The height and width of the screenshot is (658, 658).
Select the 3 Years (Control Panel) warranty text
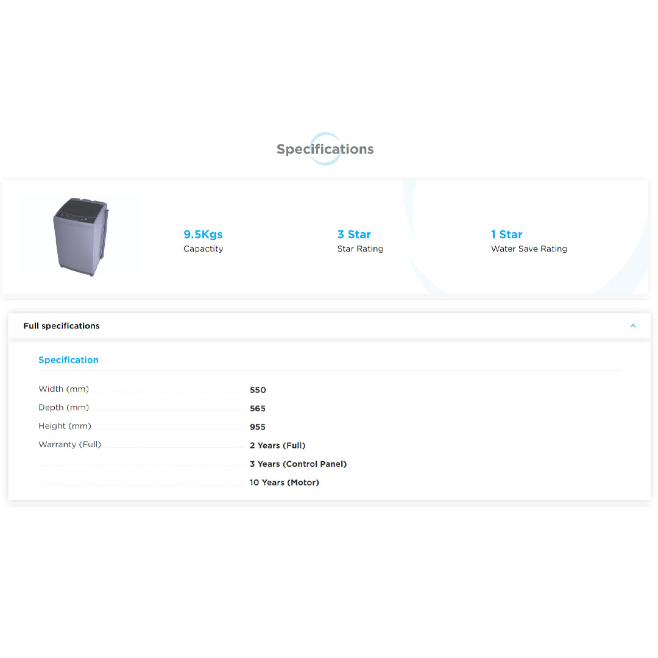pyautogui.click(x=298, y=464)
